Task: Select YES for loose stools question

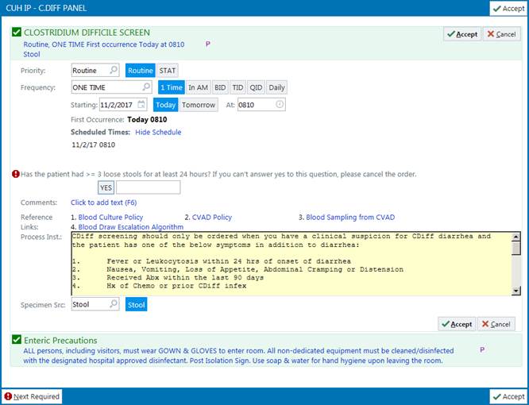Action: 106,187
